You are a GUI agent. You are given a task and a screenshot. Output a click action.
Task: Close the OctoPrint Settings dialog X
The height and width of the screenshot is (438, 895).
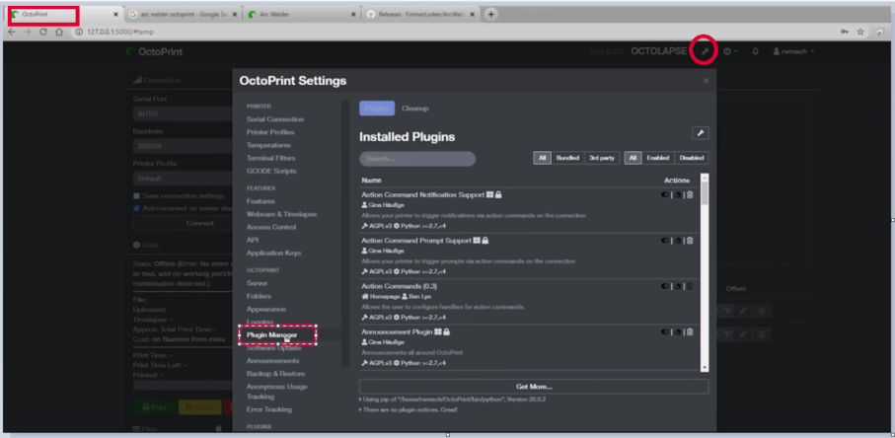click(706, 81)
